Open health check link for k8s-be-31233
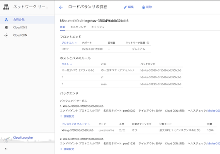This screenshot has height=154, width=220. click(x=214, y=144)
